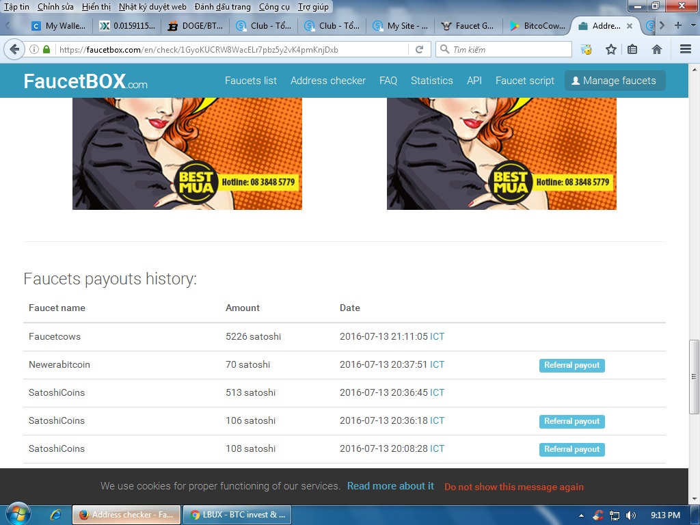This screenshot has width=700, height=525.
Task: Click Referral payout badge for 108 satoshi row
Action: click(x=572, y=450)
